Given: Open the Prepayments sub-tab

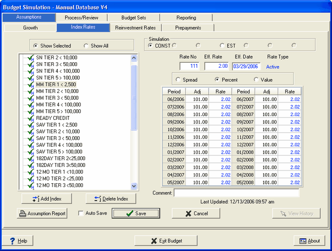Looking at the screenshot, I should tap(188, 27).
